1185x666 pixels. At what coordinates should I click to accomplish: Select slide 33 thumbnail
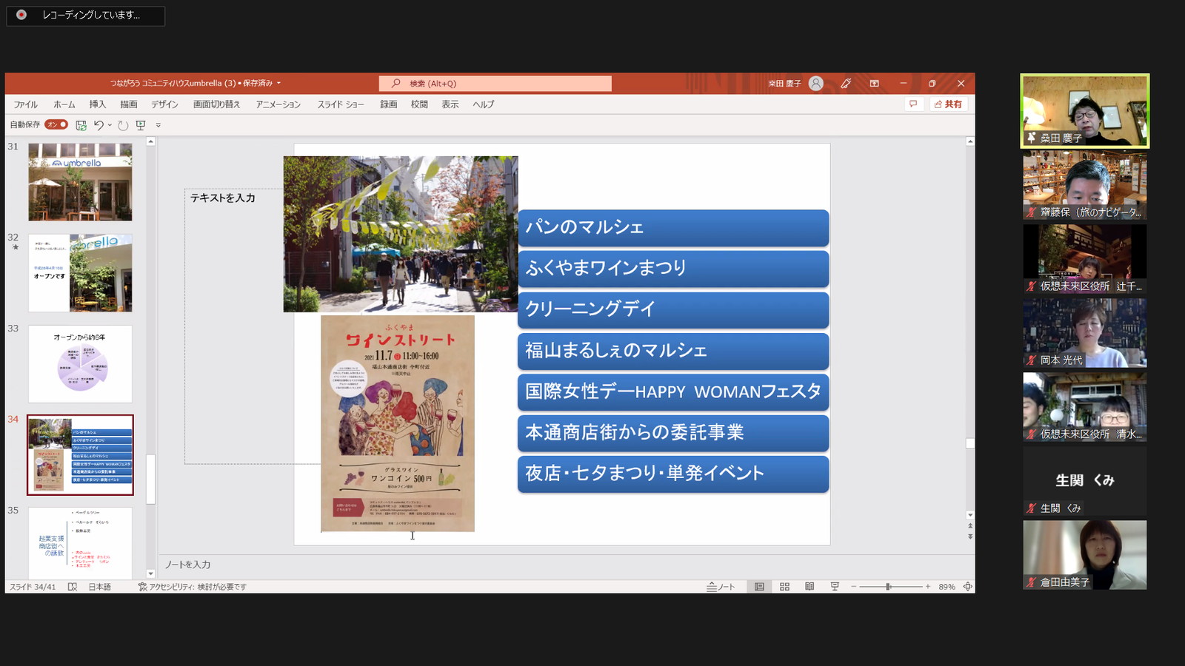80,363
